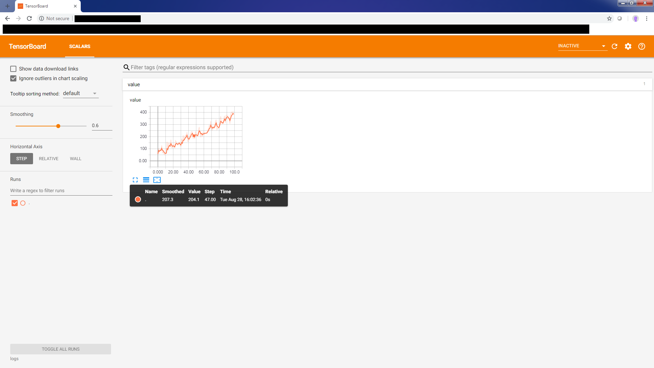The width and height of the screenshot is (654, 368).
Task: Open Tooltip sorting method dropdown
Action: 80,93
